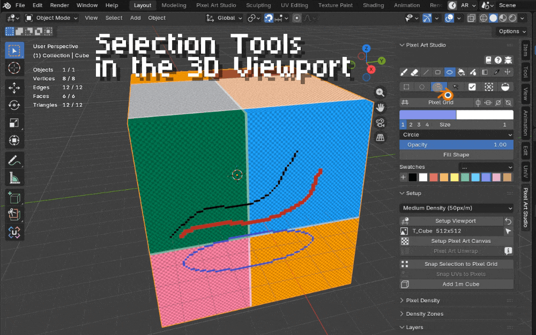536x335 pixels.
Task: Select the paint bucket fill tool
Action: click(461, 72)
